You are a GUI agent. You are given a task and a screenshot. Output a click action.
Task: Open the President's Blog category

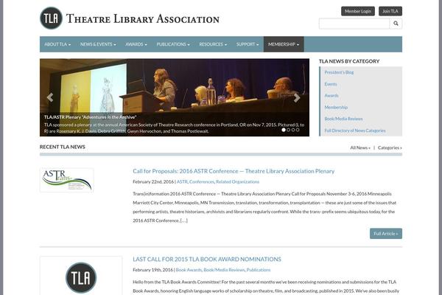coord(339,72)
